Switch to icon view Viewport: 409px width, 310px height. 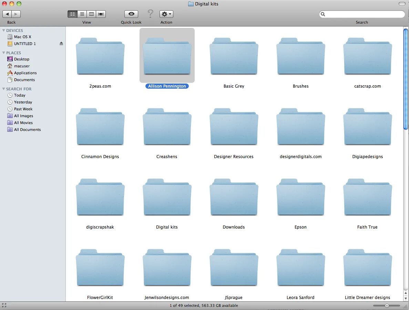point(72,14)
